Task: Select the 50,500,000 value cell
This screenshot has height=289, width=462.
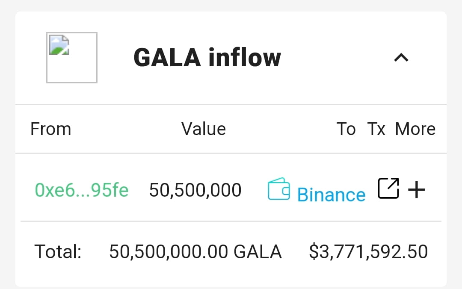Action: [195, 189]
